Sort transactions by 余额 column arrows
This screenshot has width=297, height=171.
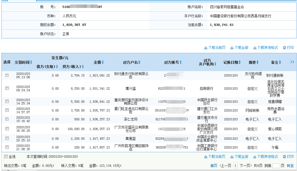tap(102, 62)
